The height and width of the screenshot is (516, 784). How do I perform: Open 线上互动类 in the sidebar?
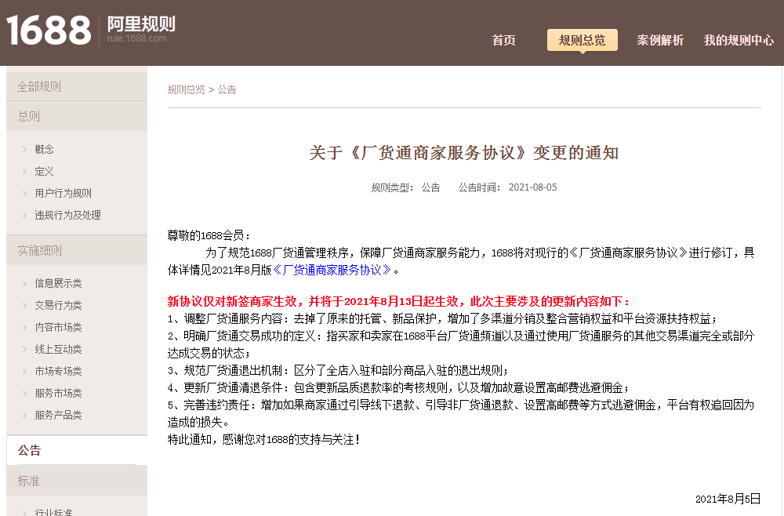(58, 349)
